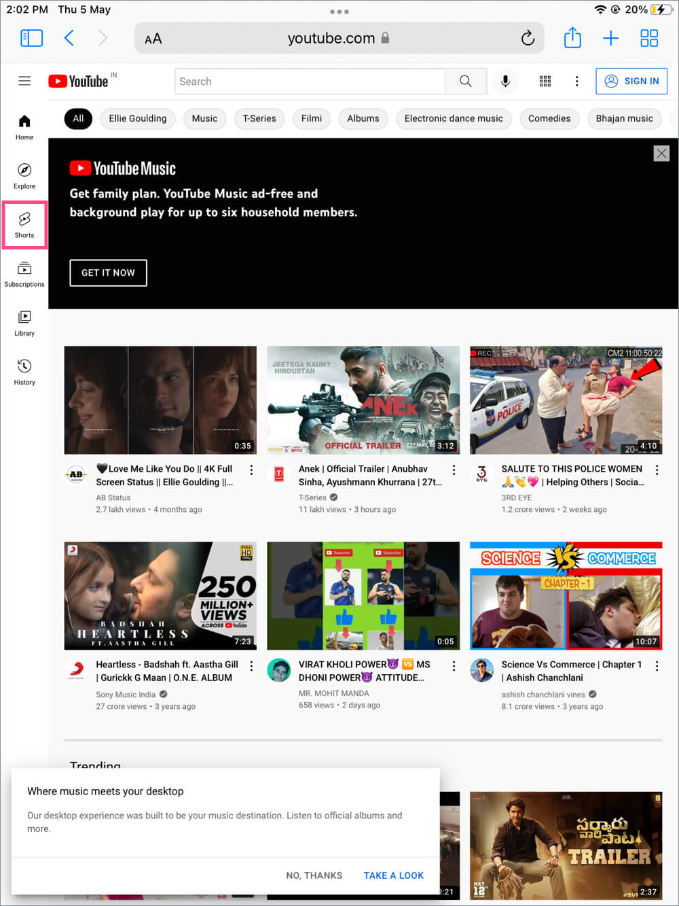The width and height of the screenshot is (679, 906).
Task: Open Science Vs Commerce Chapter 1 title
Action: coord(572,671)
